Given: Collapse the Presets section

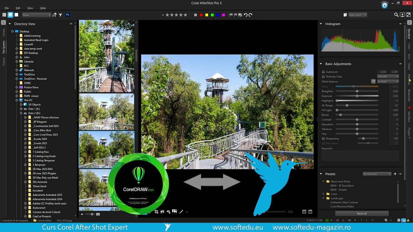Looking at the screenshot, I should tap(321, 174).
